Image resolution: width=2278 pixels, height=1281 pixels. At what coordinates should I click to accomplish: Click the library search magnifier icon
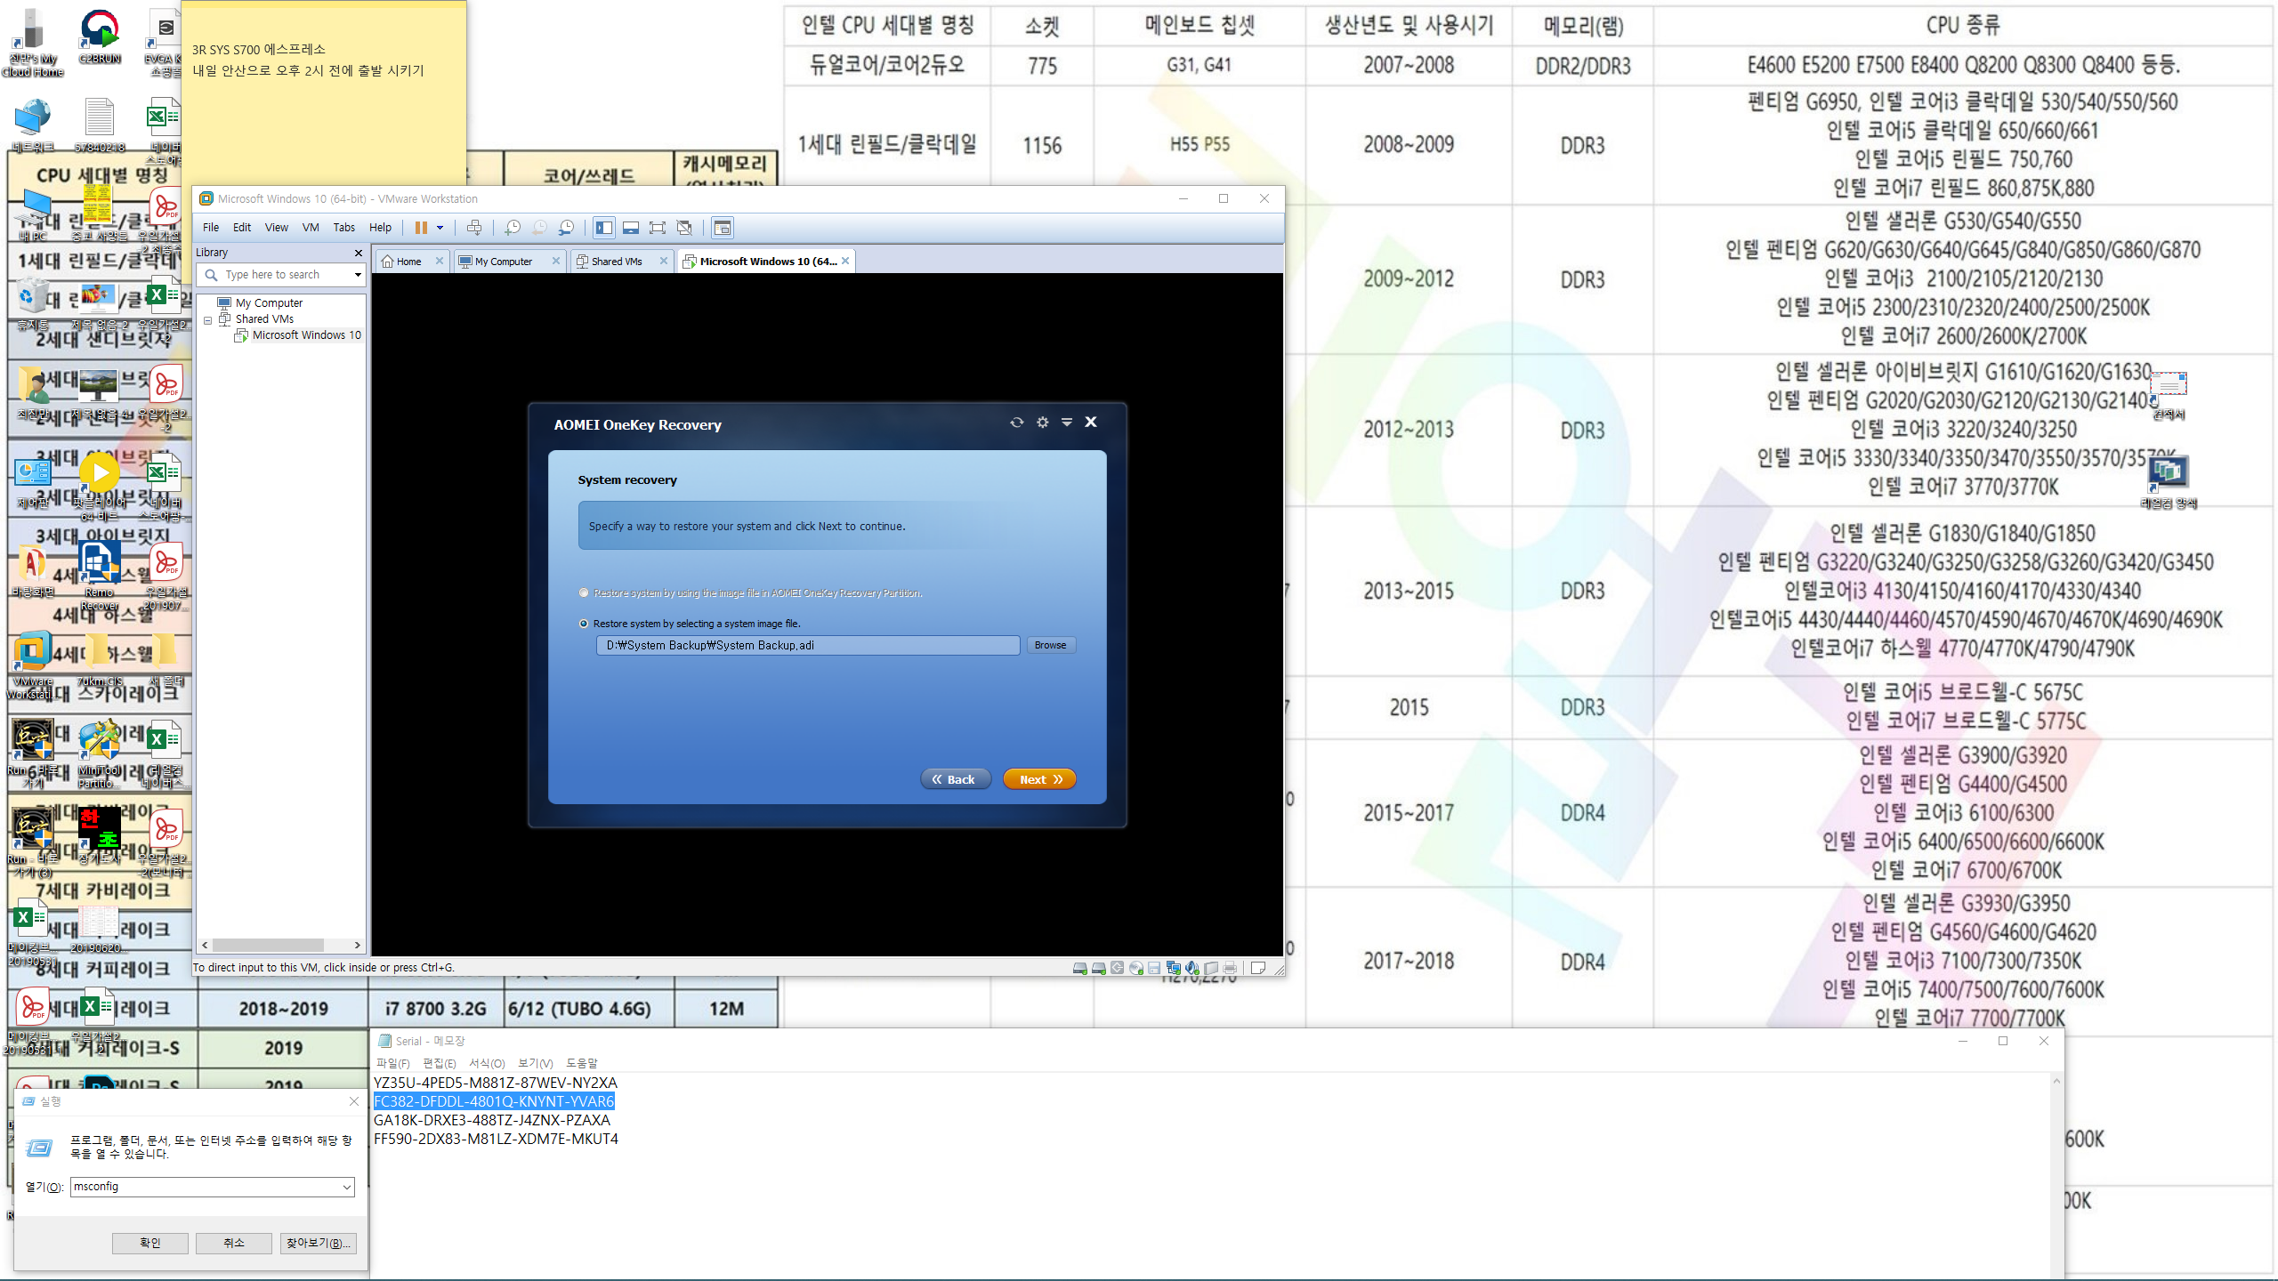point(211,275)
